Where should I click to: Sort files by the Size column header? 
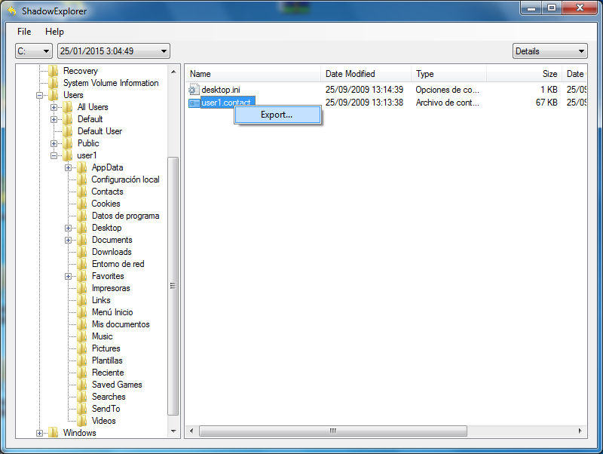523,73
